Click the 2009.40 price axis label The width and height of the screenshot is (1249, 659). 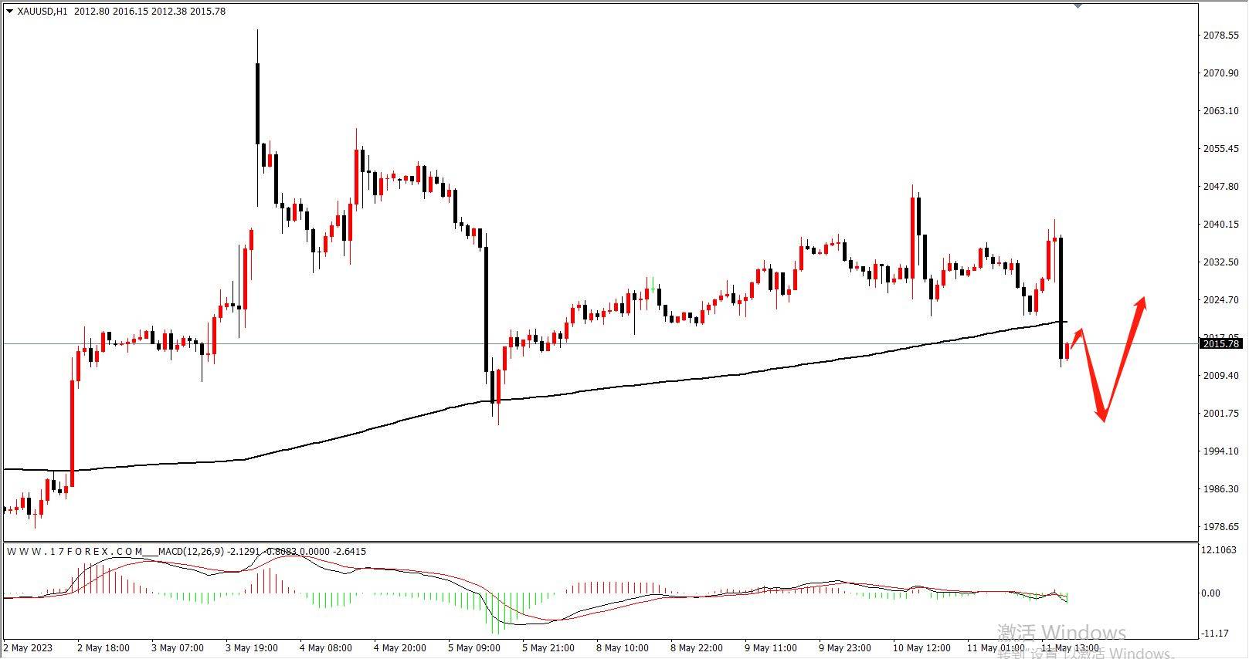pyautogui.click(x=1220, y=376)
